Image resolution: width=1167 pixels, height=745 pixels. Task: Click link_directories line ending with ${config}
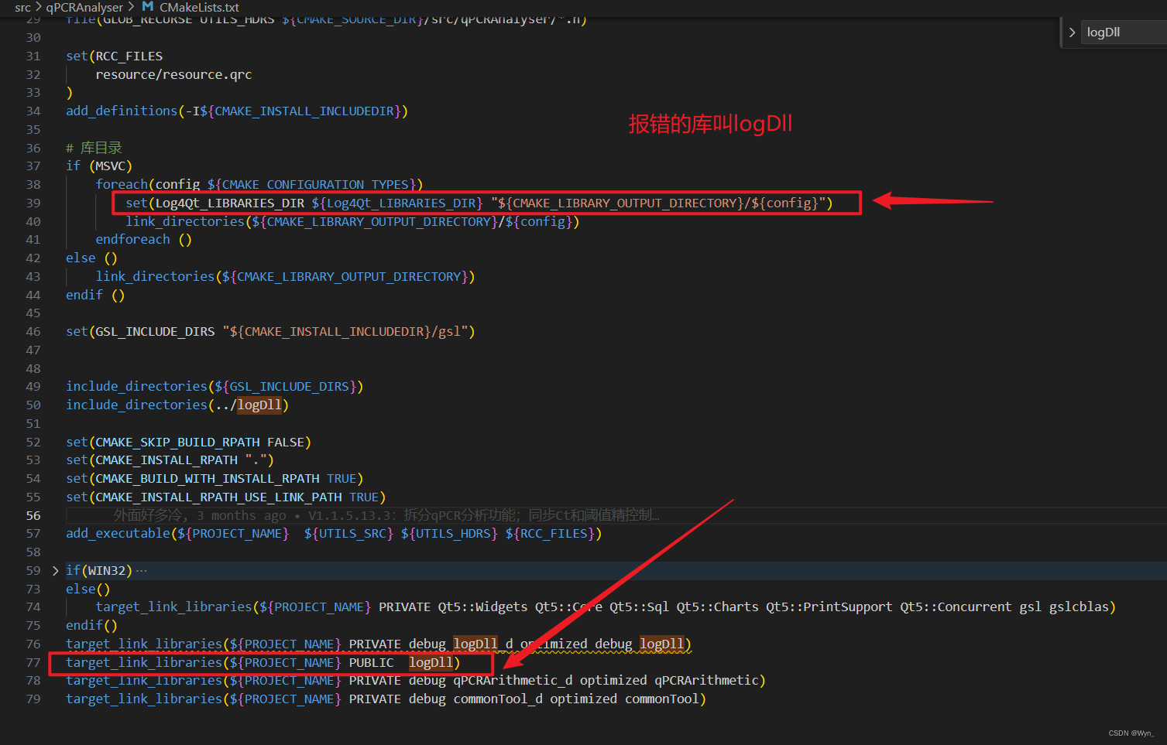352,221
